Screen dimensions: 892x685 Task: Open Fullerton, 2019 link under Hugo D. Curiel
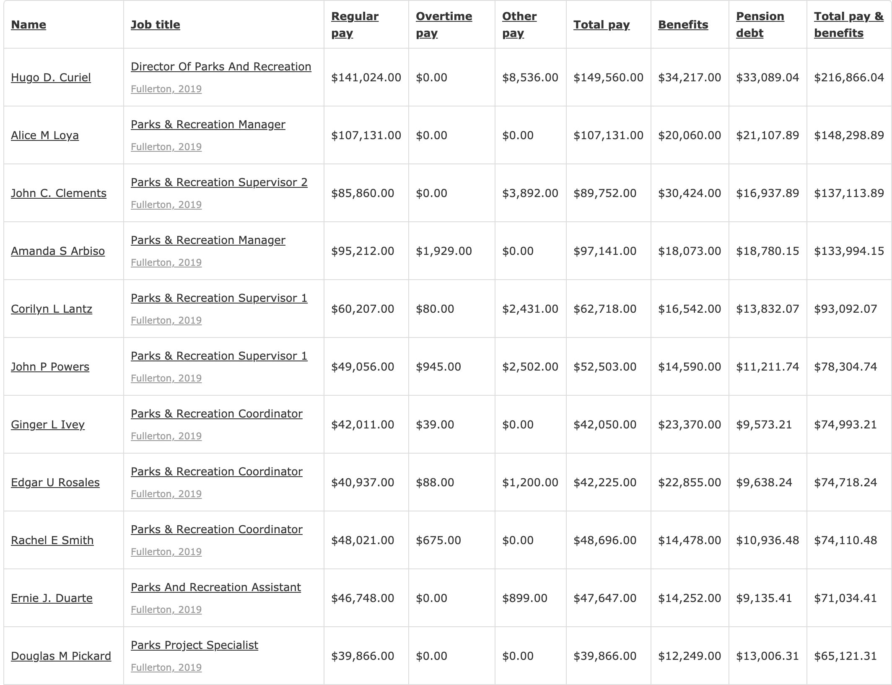166,89
